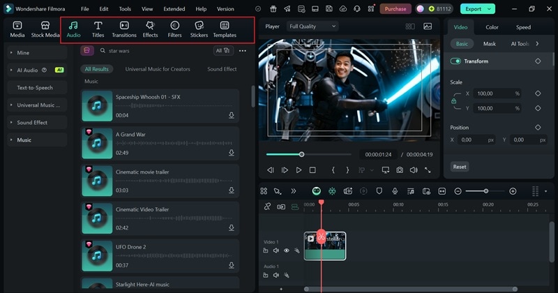Click the cloud upload icon in top bar
The image size is (558, 293).
(343, 9)
